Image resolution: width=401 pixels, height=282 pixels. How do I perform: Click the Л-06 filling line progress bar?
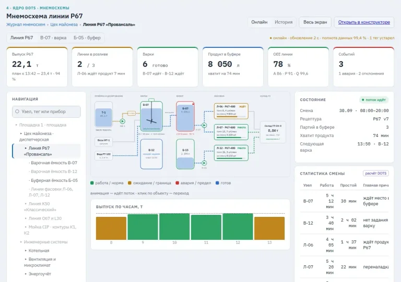click(x=231, y=117)
